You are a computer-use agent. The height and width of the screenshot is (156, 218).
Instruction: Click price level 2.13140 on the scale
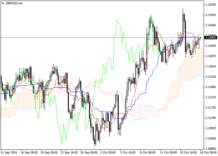click(x=211, y=77)
